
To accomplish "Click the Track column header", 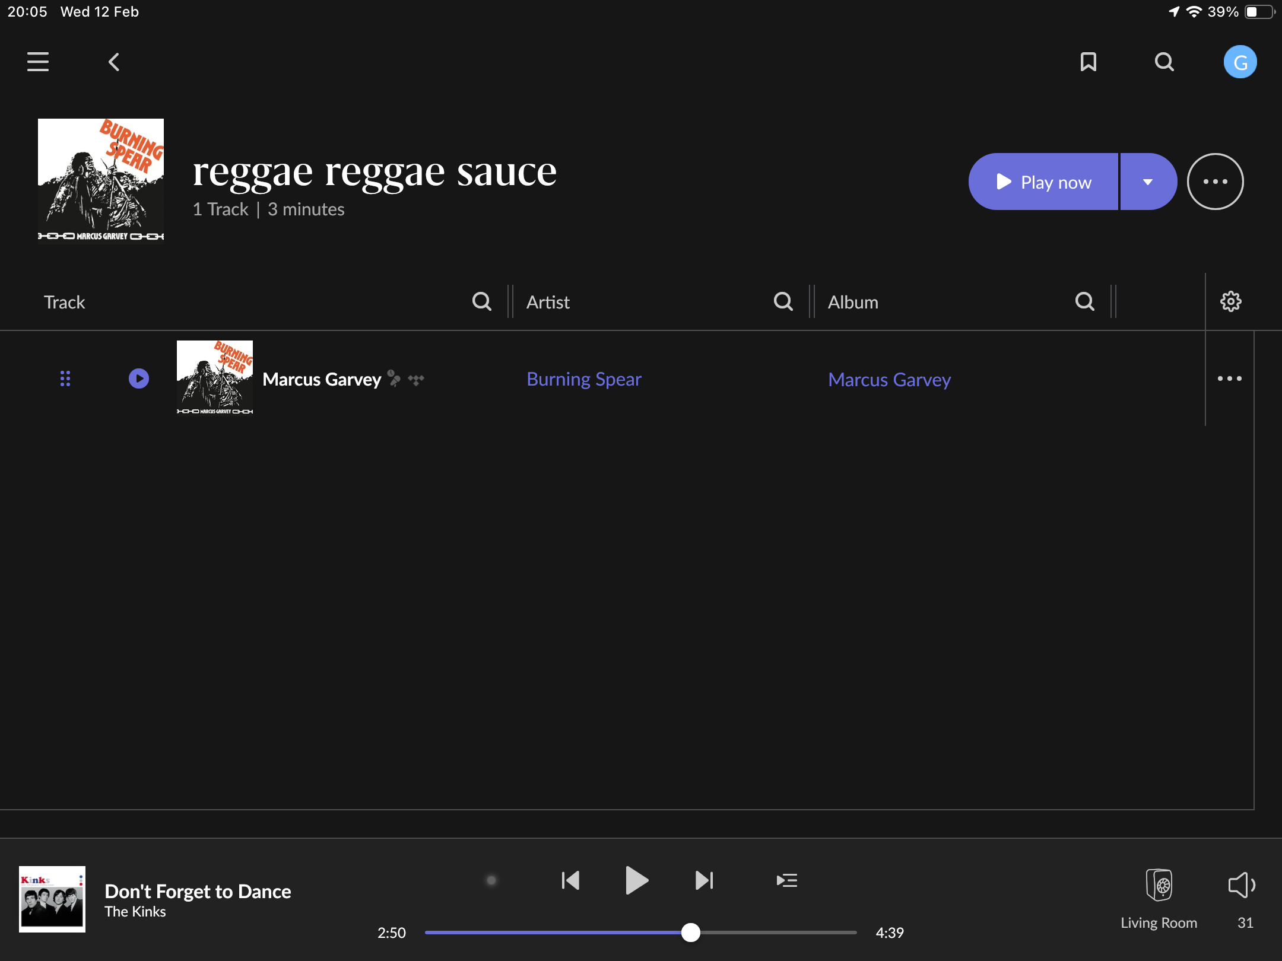I will [65, 302].
